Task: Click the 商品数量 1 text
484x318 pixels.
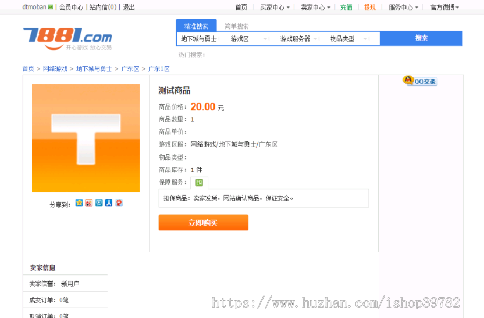Action: point(176,119)
